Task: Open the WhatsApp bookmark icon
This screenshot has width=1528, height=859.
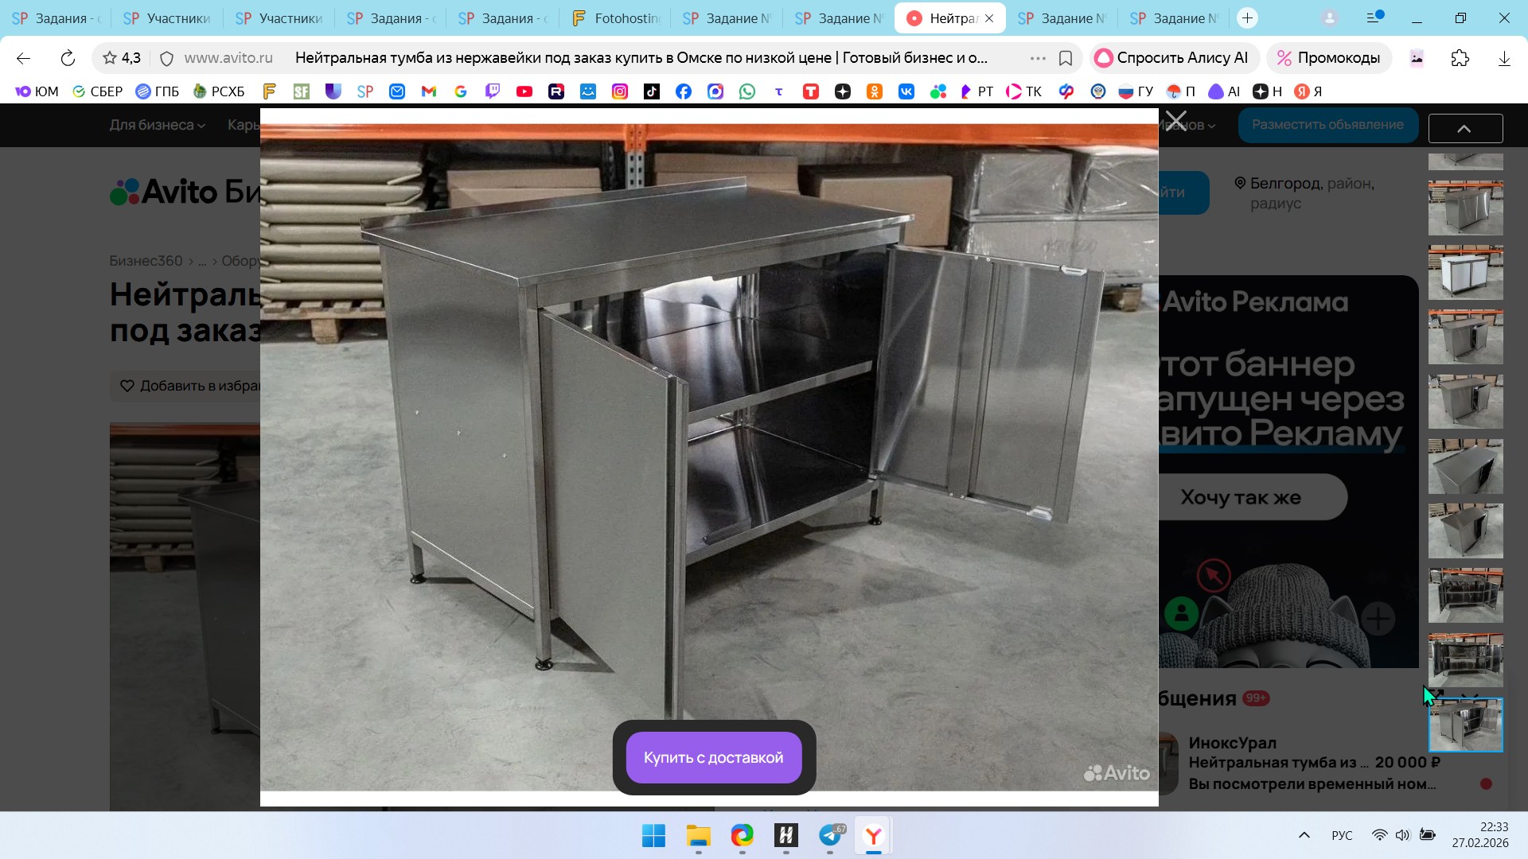Action: tap(746, 91)
